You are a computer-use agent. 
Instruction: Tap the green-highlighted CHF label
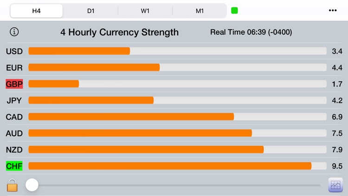point(14,166)
